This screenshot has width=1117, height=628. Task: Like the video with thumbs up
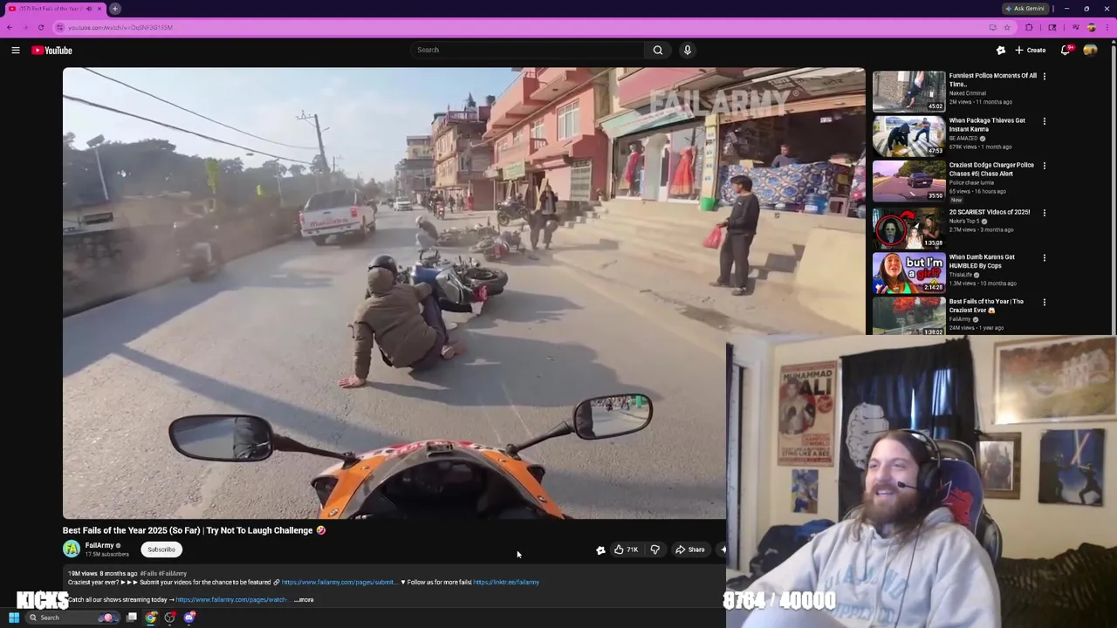pyautogui.click(x=626, y=549)
